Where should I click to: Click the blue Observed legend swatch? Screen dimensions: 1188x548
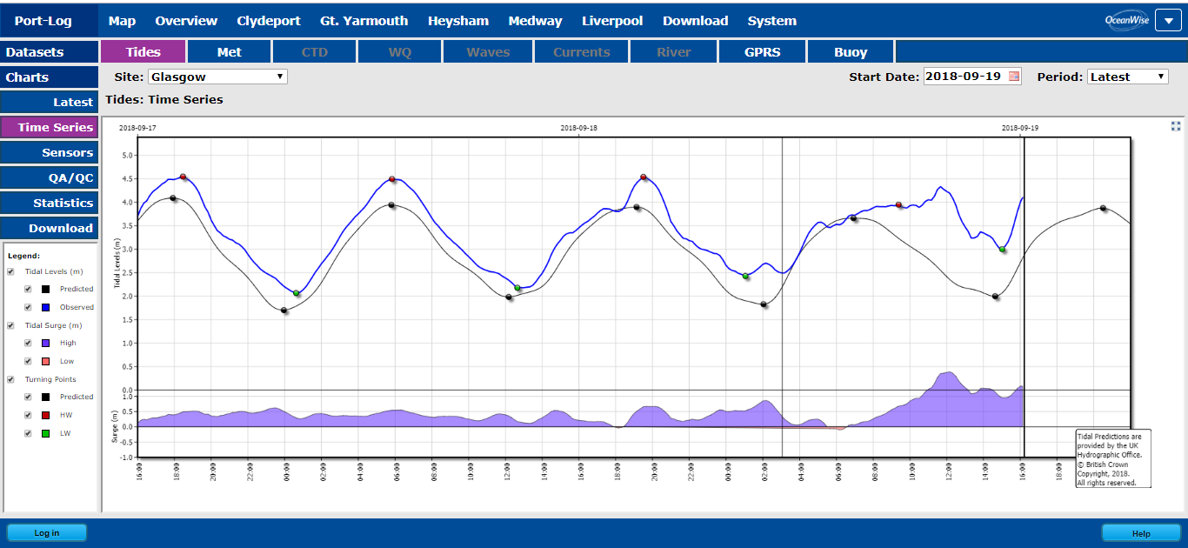(46, 307)
